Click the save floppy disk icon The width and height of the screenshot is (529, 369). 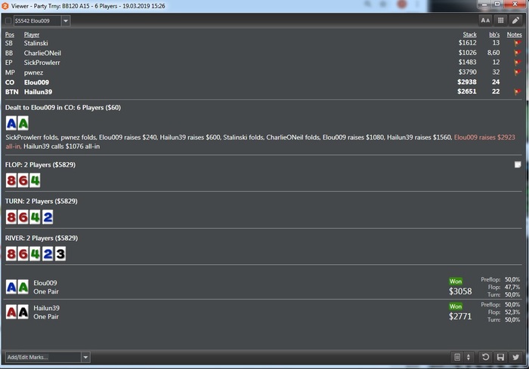(500, 357)
